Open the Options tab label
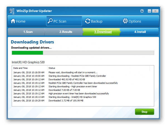This screenshot has width=167, height=126. click(x=135, y=21)
